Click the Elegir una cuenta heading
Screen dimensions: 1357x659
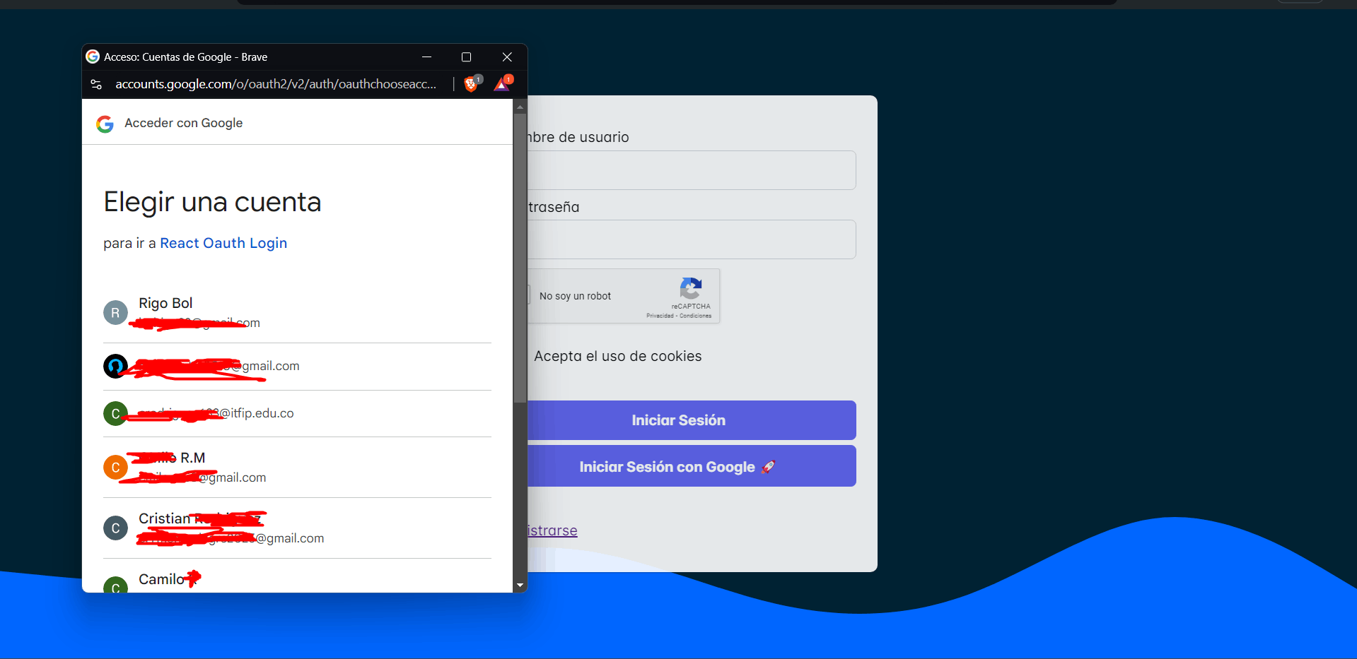point(212,202)
